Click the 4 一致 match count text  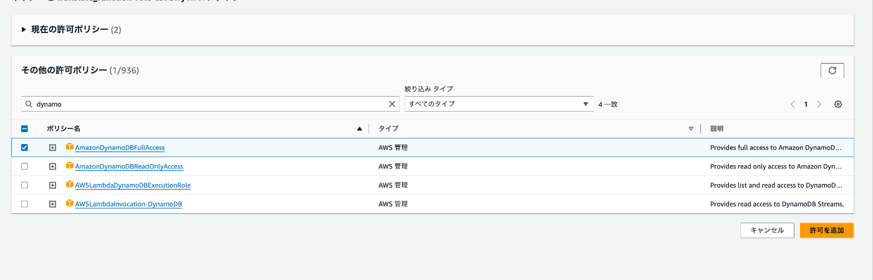608,104
